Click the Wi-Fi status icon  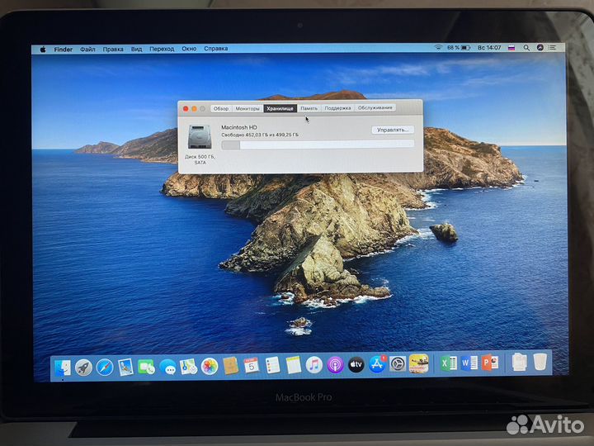(438, 48)
